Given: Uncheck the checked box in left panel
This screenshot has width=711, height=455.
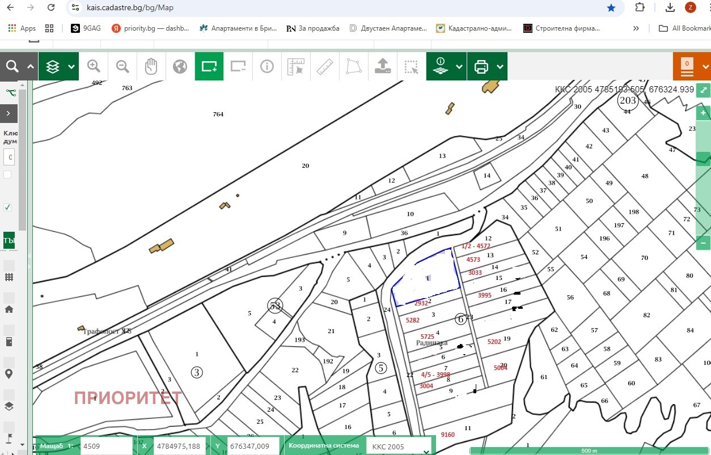Looking at the screenshot, I should (x=7, y=207).
